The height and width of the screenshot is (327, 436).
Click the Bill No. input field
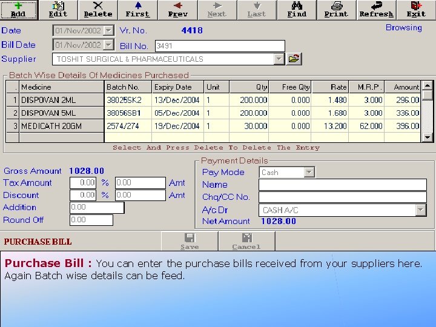tap(220, 46)
